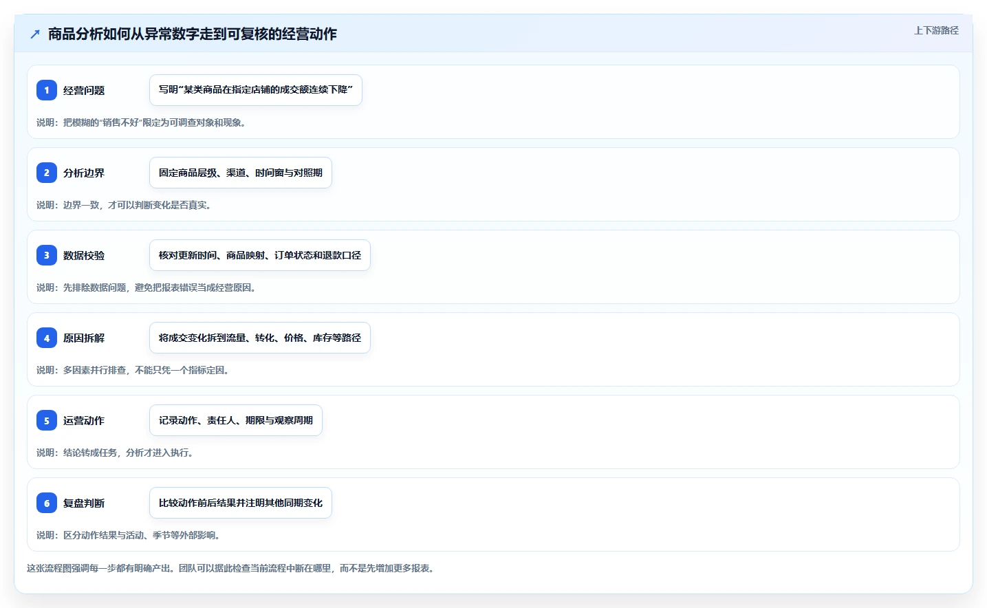Select the 数据校验 step label
The height and width of the screenshot is (608, 987).
pos(84,255)
